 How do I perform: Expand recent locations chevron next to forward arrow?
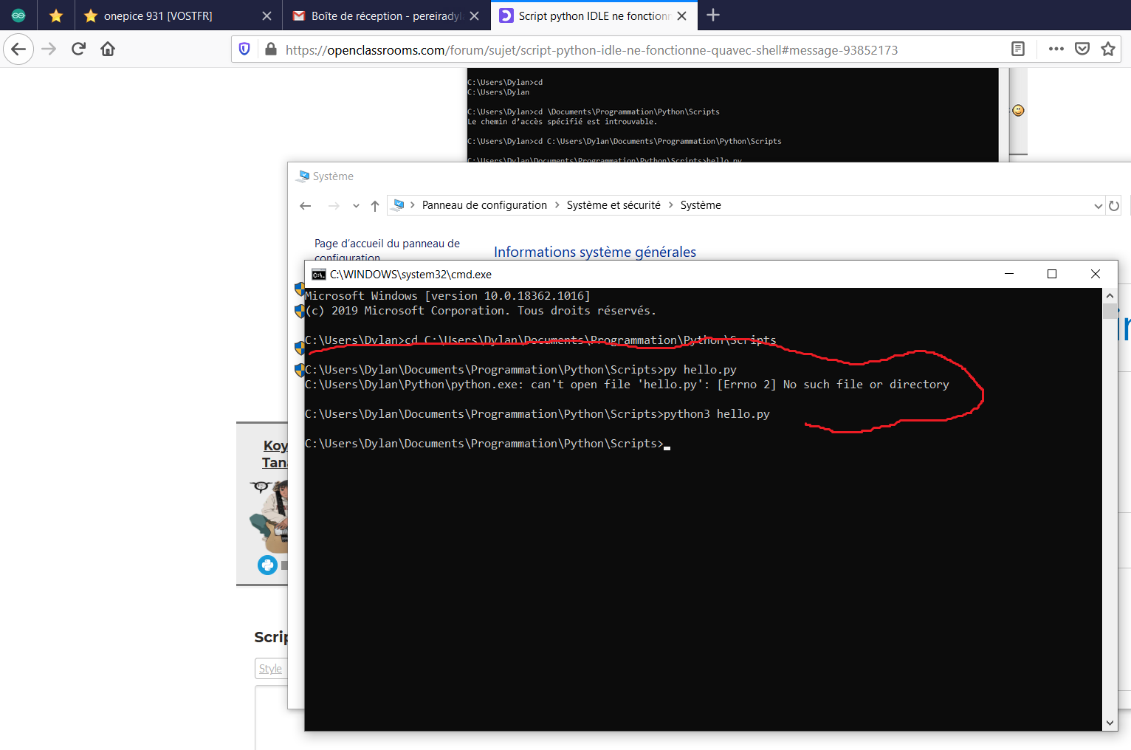point(356,206)
